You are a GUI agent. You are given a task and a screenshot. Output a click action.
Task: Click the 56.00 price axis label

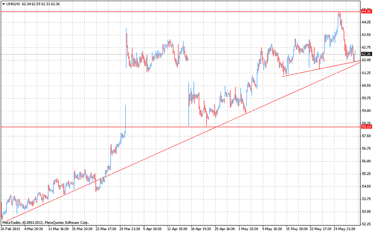click(x=366, y=161)
